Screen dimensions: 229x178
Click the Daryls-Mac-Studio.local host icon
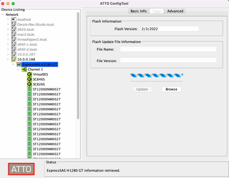(x=14, y=24)
